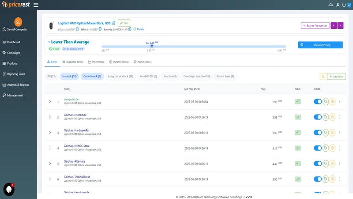Click the product mouse thumbnail image

pyautogui.click(x=51, y=25)
